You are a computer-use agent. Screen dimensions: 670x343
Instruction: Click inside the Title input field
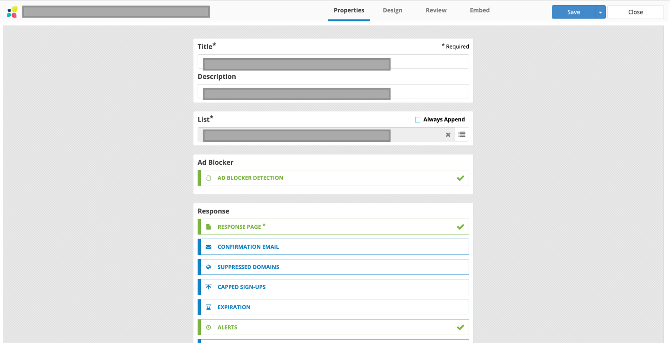[x=333, y=61]
